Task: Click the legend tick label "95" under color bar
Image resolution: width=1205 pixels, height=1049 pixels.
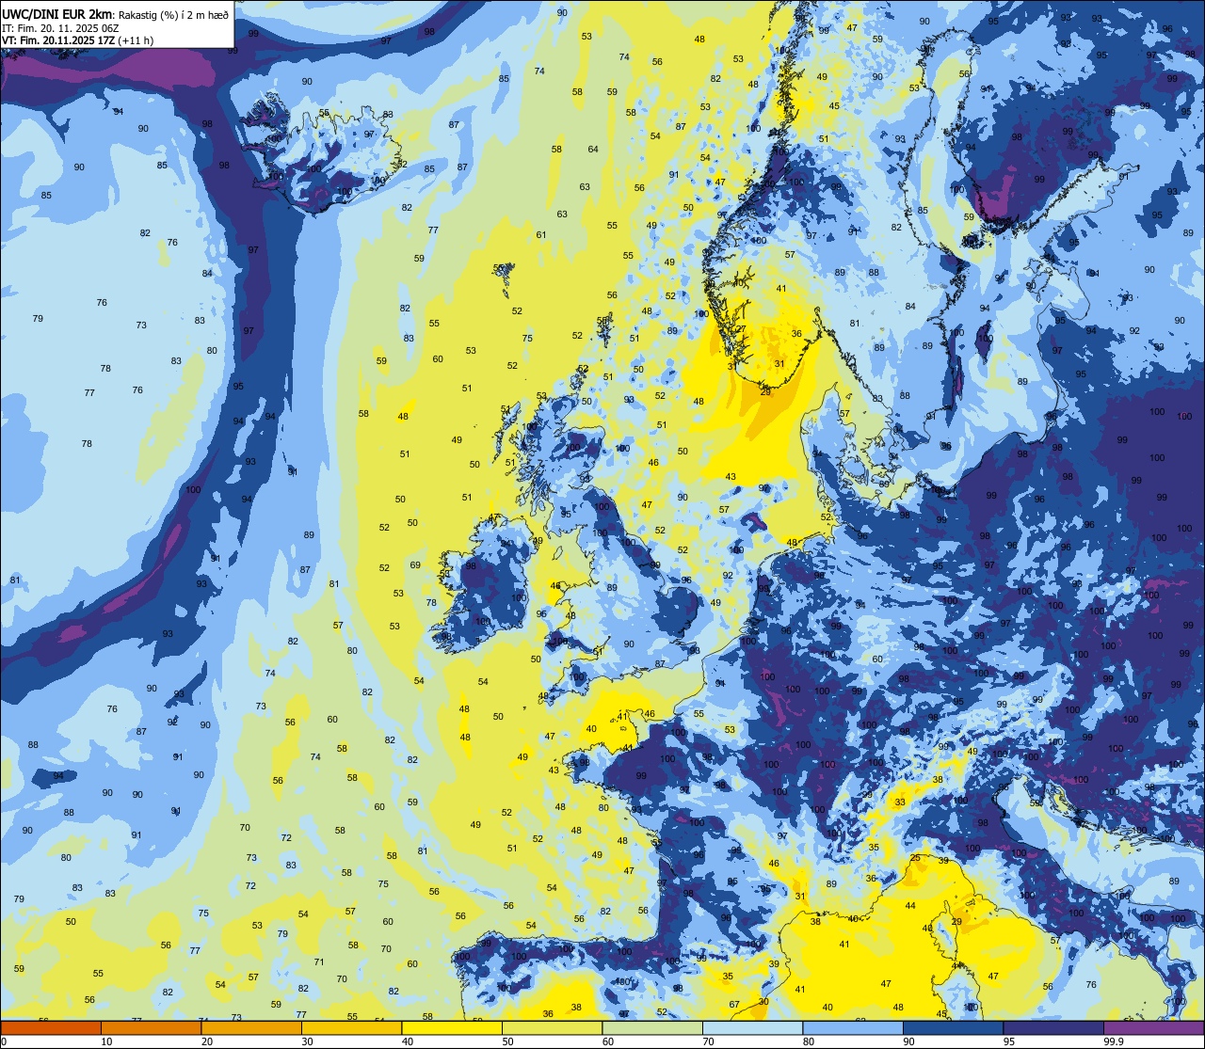Action: (1009, 1041)
